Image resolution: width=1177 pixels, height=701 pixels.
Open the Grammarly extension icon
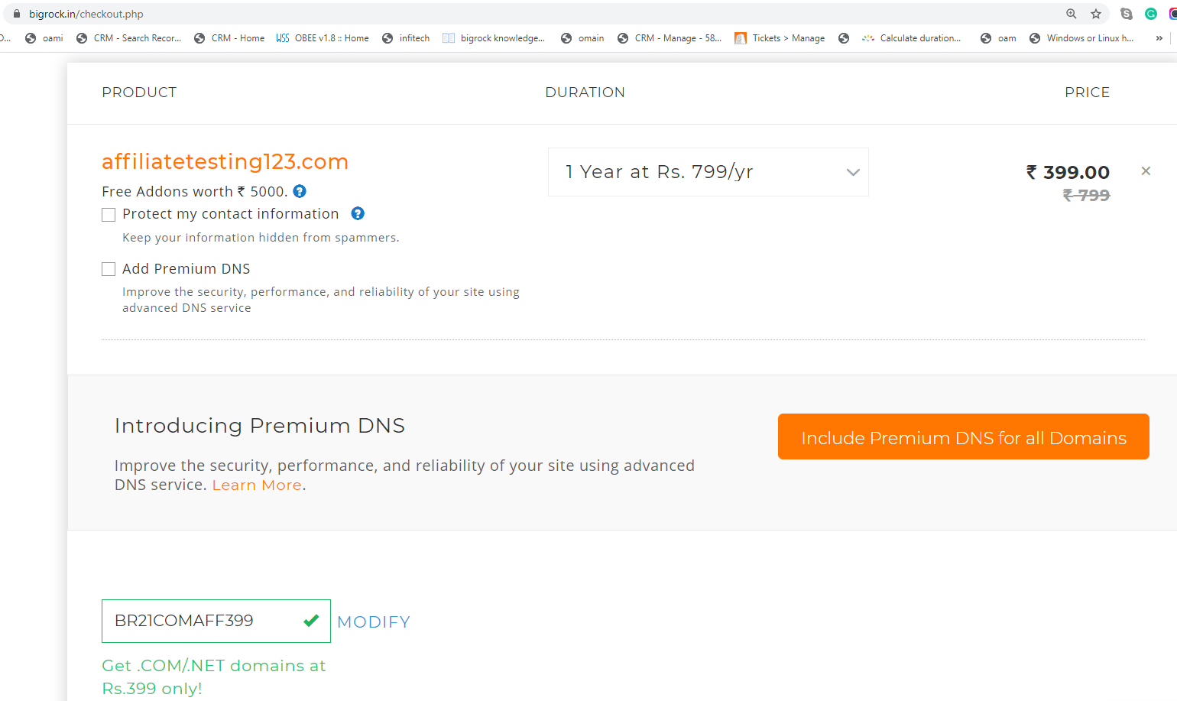pos(1151,14)
